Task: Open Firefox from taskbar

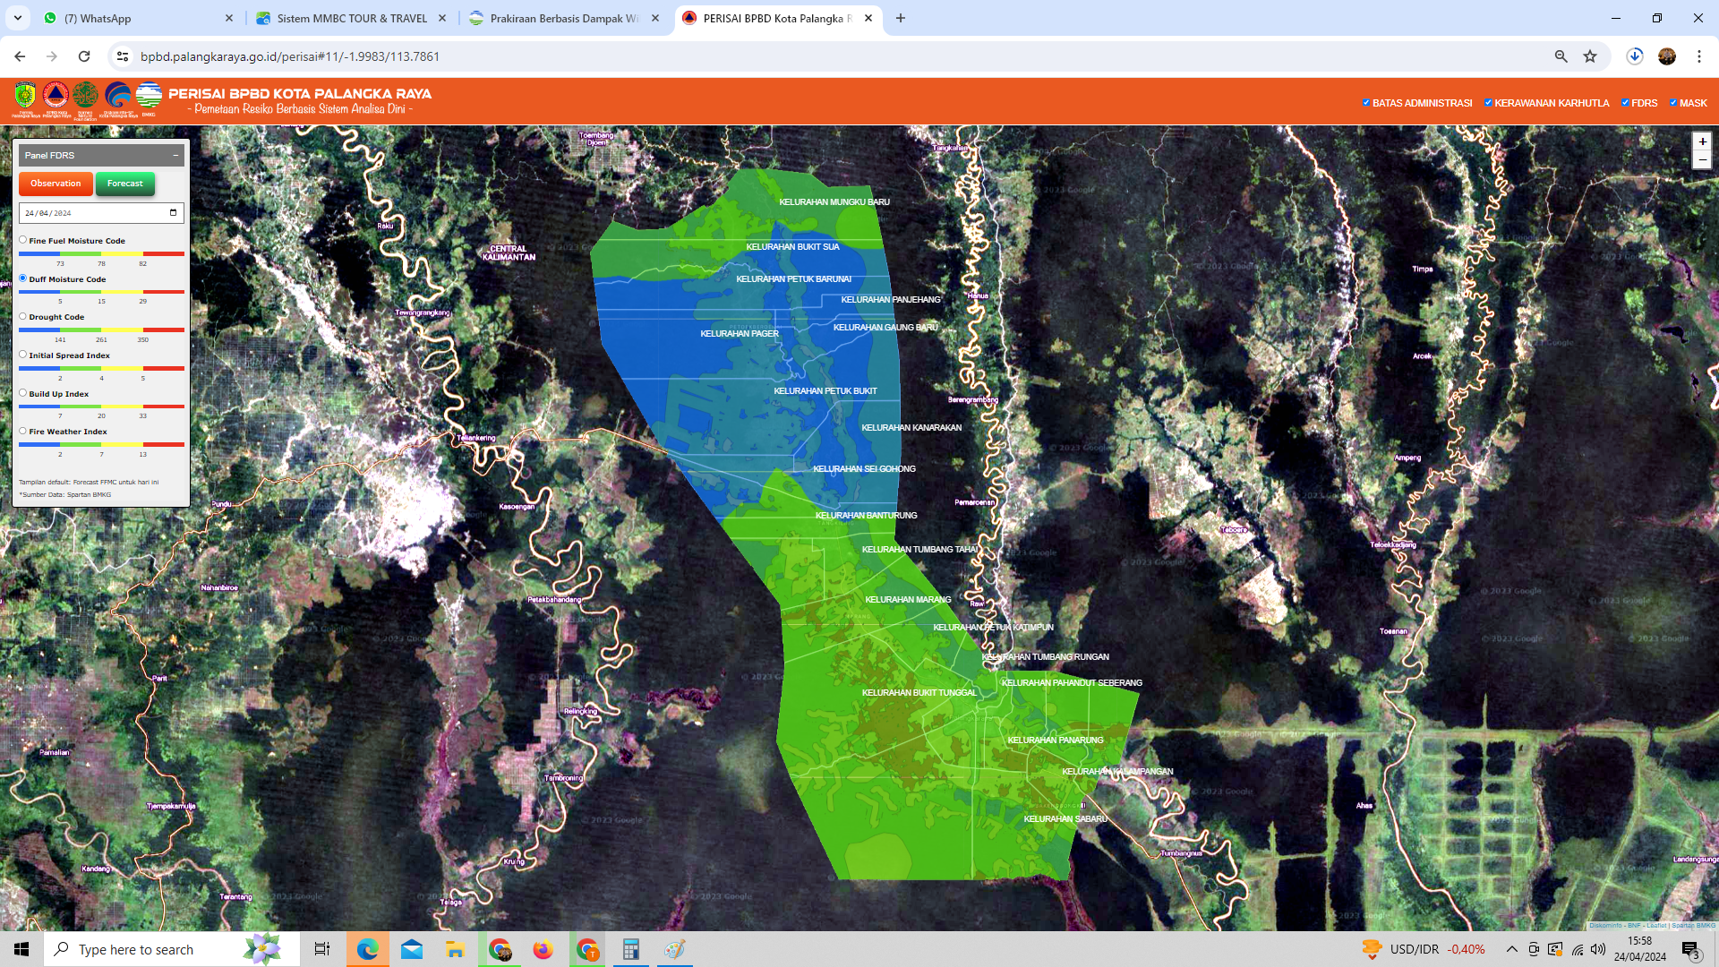Action: 543,949
